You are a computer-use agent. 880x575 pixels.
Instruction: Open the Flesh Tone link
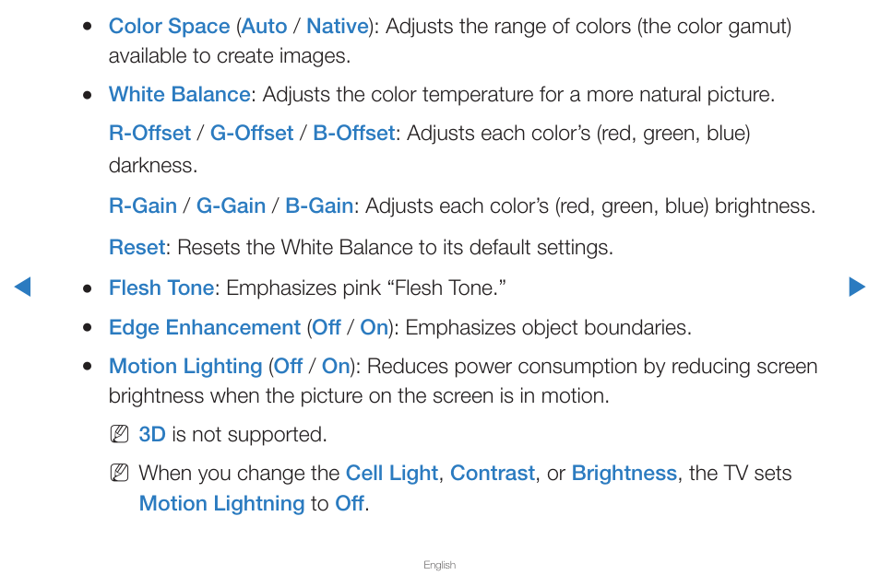[x=161, y=287]
